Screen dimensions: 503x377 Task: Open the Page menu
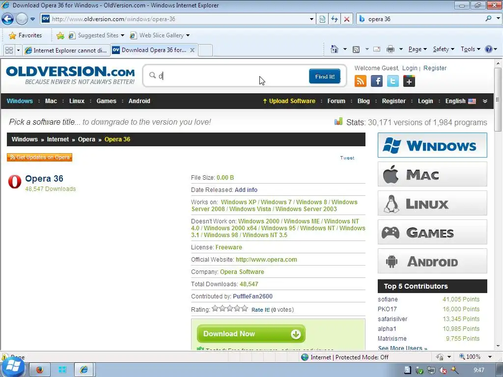pyautogui.click(x=418, y=49)
